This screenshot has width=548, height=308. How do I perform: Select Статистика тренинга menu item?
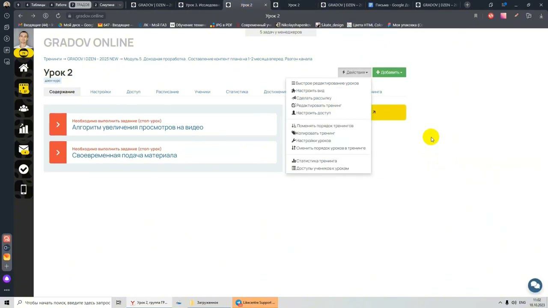tap(314, 161)
